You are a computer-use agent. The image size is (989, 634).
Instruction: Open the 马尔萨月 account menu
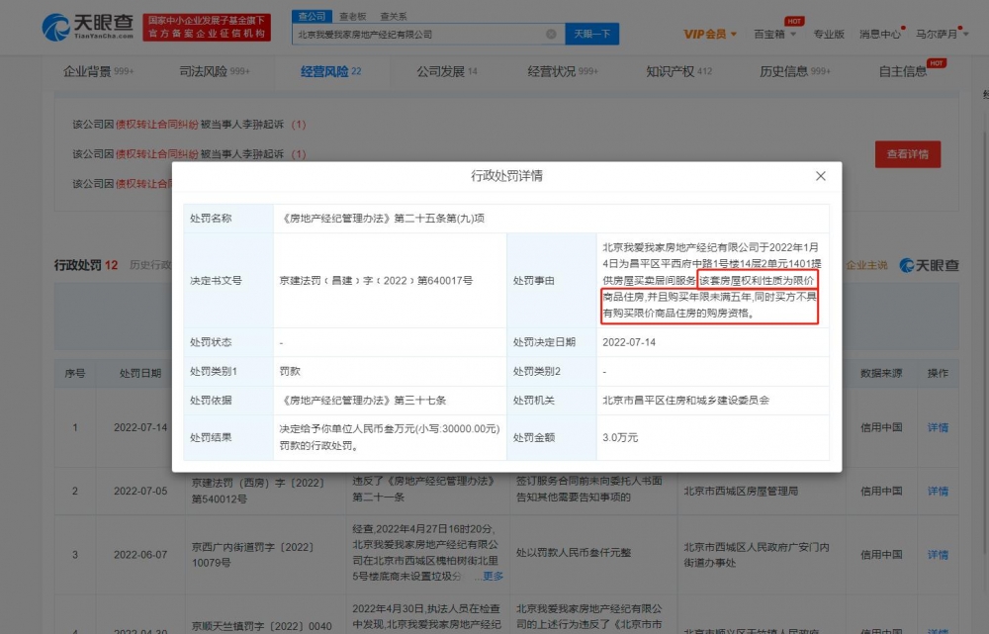pyautogui.click(x=942, y=34)
